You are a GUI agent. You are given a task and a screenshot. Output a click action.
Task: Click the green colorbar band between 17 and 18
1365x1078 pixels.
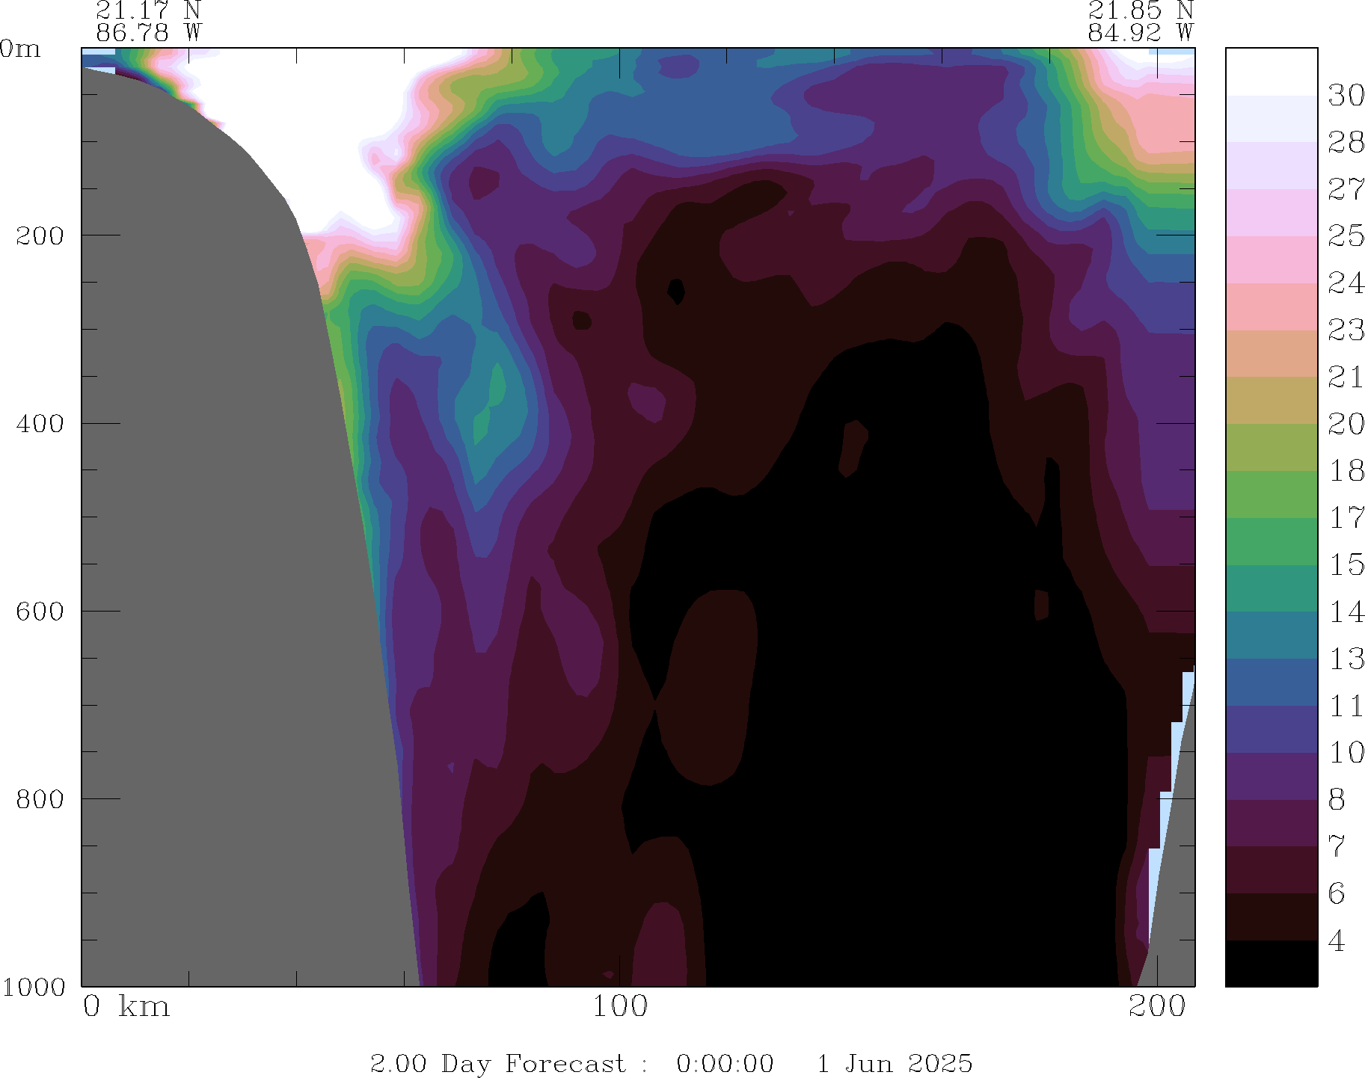[x=1271, y=494]
